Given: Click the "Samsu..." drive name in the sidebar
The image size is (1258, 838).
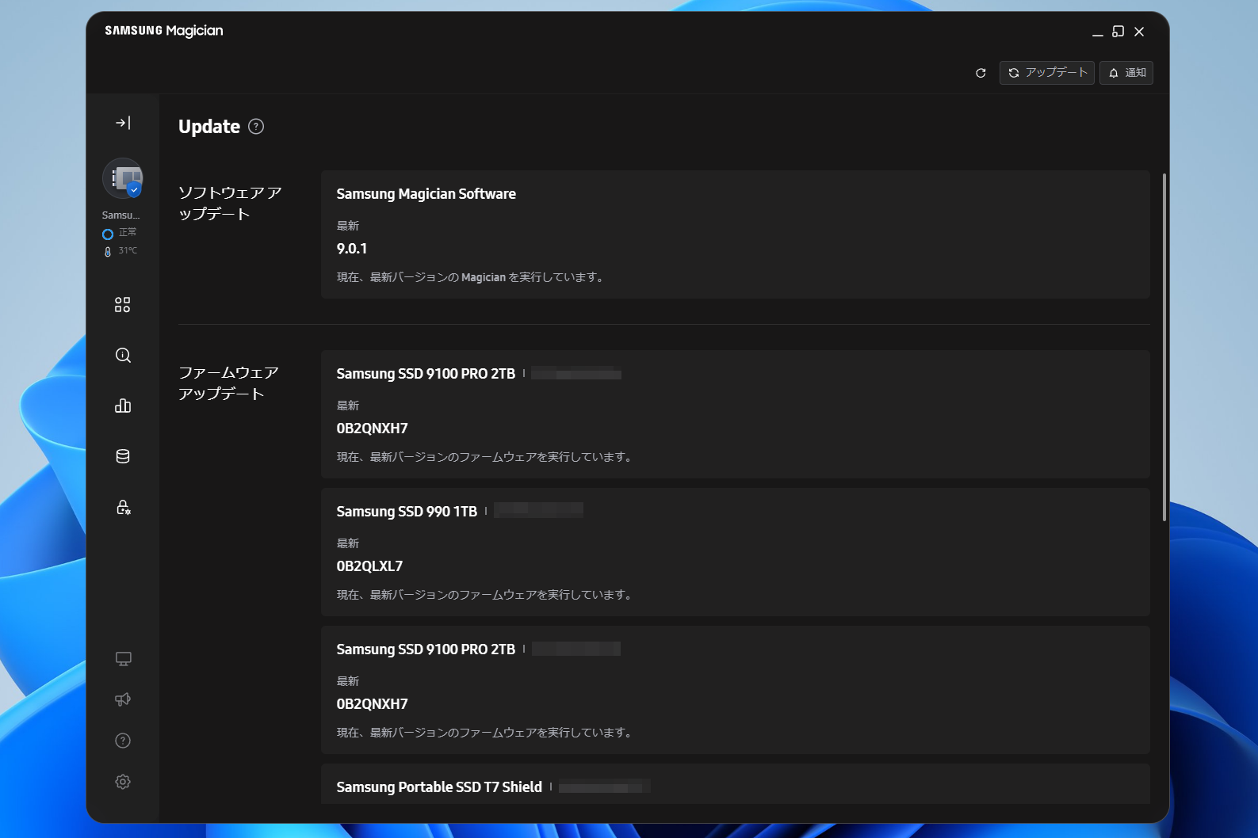Looking at the screenshot, I should pos(120,215).
